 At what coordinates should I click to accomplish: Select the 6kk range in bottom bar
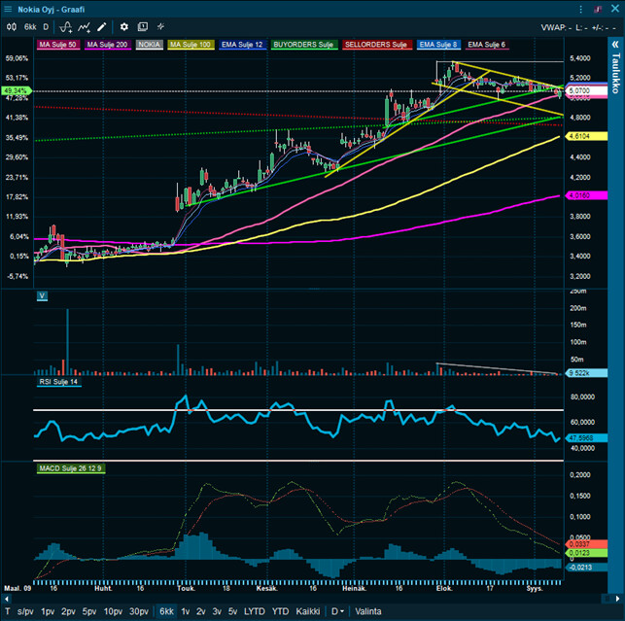166,611
